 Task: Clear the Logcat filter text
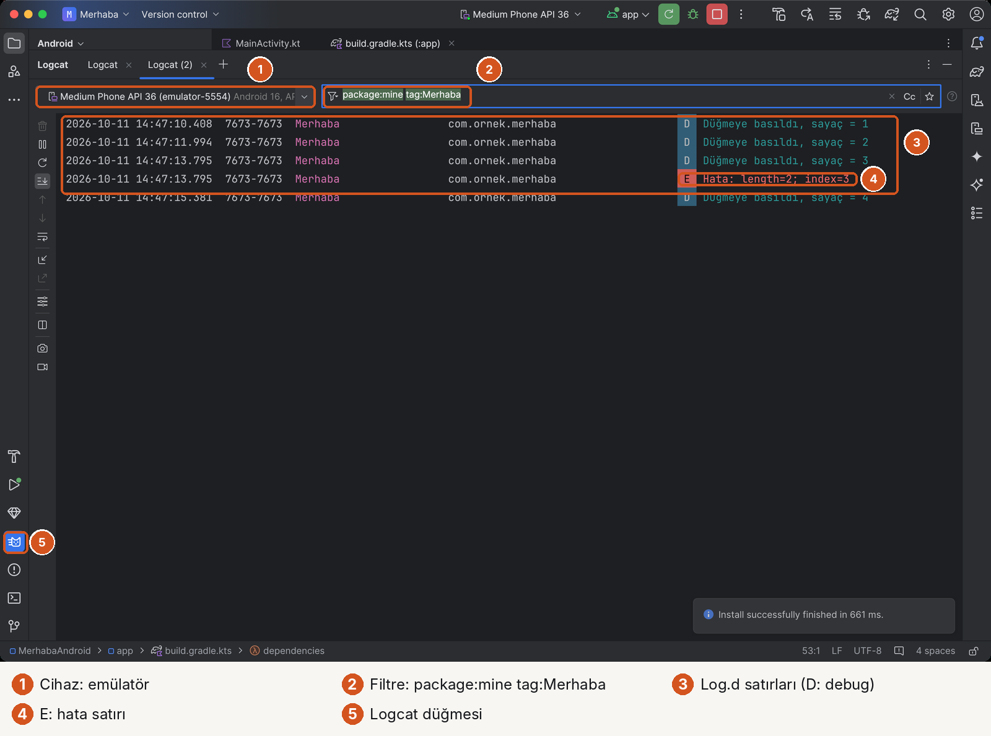coord(892,97)
